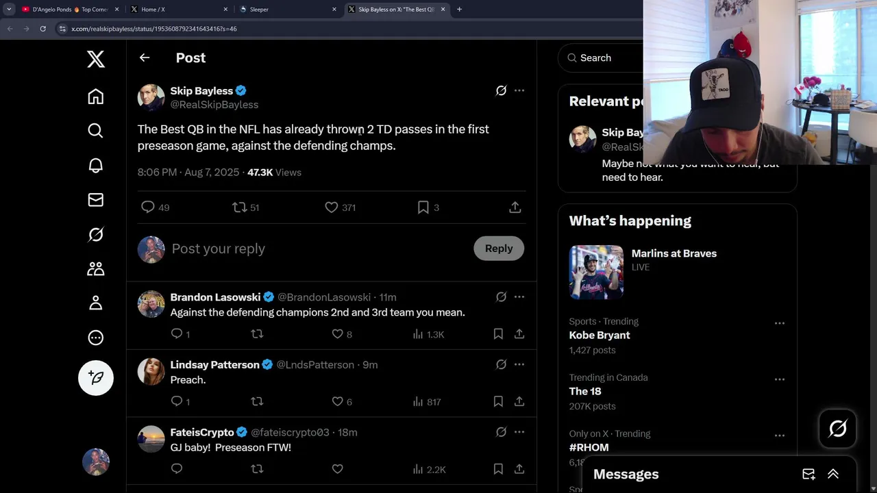This screenshot has height=493, width=877.
Task: Bookmark FateisCrypto's reply
Action: click(x=498, y=469)
